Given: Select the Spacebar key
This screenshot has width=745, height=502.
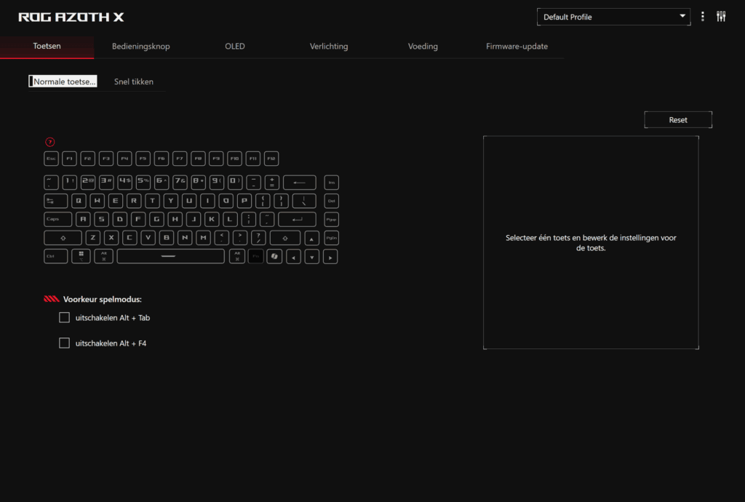Looking at the screenshot, I should click(170, 257).
